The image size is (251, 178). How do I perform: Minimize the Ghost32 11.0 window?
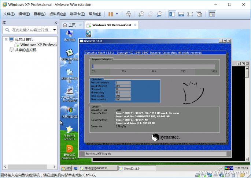(x=221, y=41)
